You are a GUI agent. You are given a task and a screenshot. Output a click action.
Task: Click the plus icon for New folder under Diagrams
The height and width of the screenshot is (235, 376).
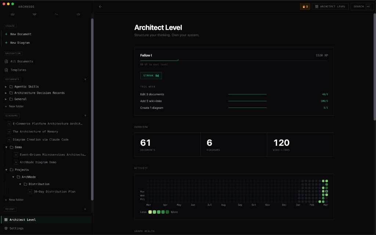tap(6, 200)
